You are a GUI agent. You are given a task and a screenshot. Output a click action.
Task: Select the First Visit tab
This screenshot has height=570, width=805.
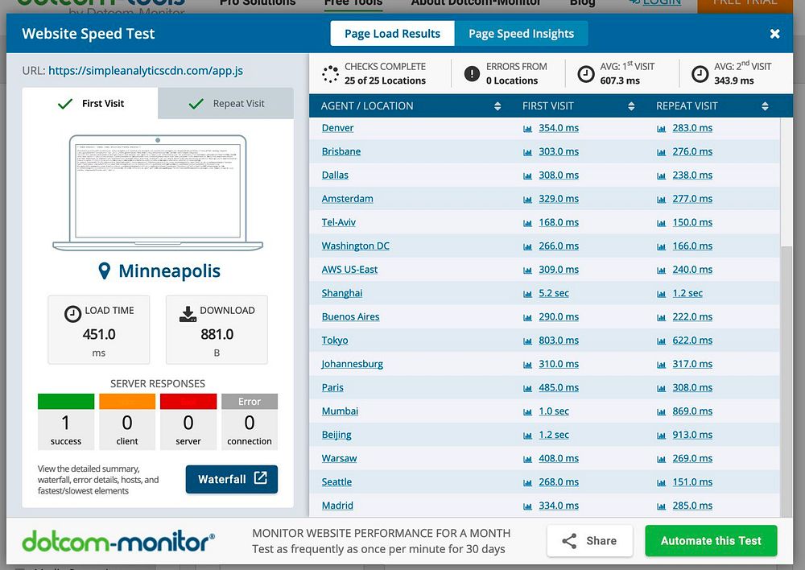(x=90, y=103)
